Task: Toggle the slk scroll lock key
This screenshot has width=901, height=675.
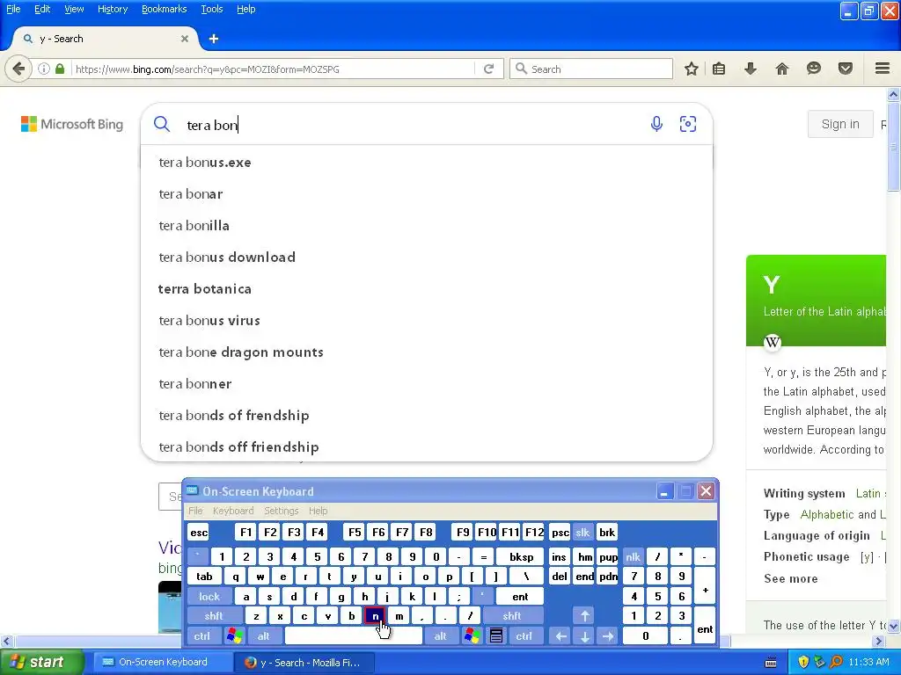Action: pyautogui.click(x=582, y=532)
